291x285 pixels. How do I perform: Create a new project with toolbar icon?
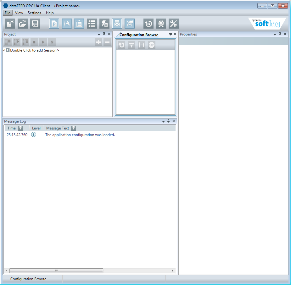10,24
